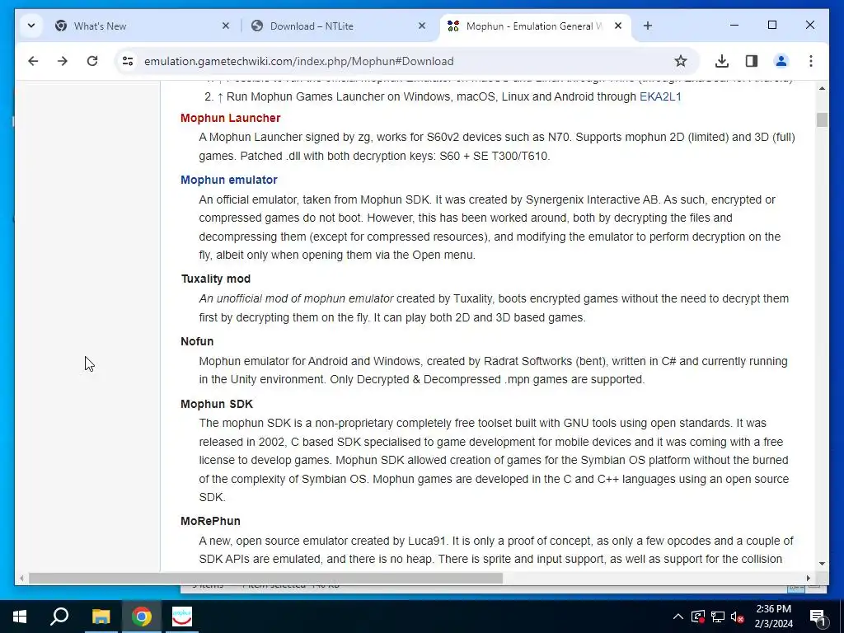The image size is (844, 633).
Task: Go back to the previous page
Action: [33, 61]
